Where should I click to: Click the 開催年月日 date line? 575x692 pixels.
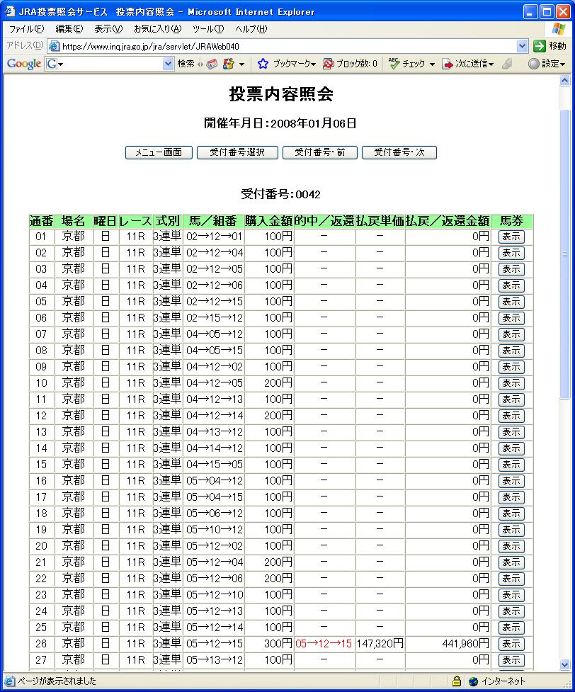click(280, 123)
